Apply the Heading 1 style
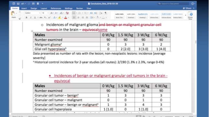209x117 pixels. pos(143,16)
